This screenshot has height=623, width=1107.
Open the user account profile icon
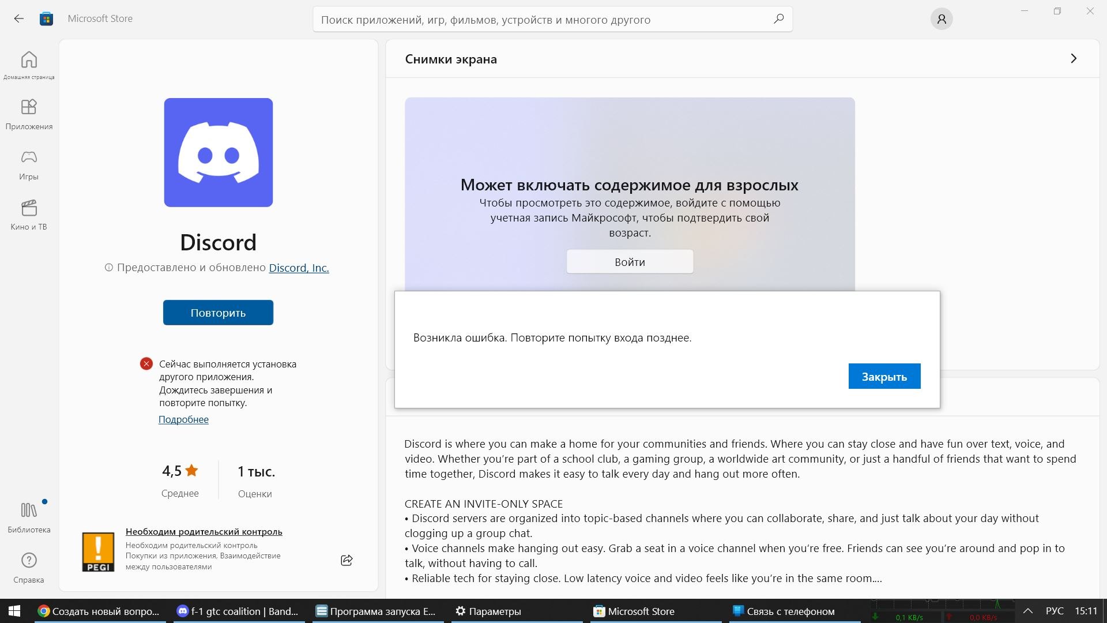942,19
